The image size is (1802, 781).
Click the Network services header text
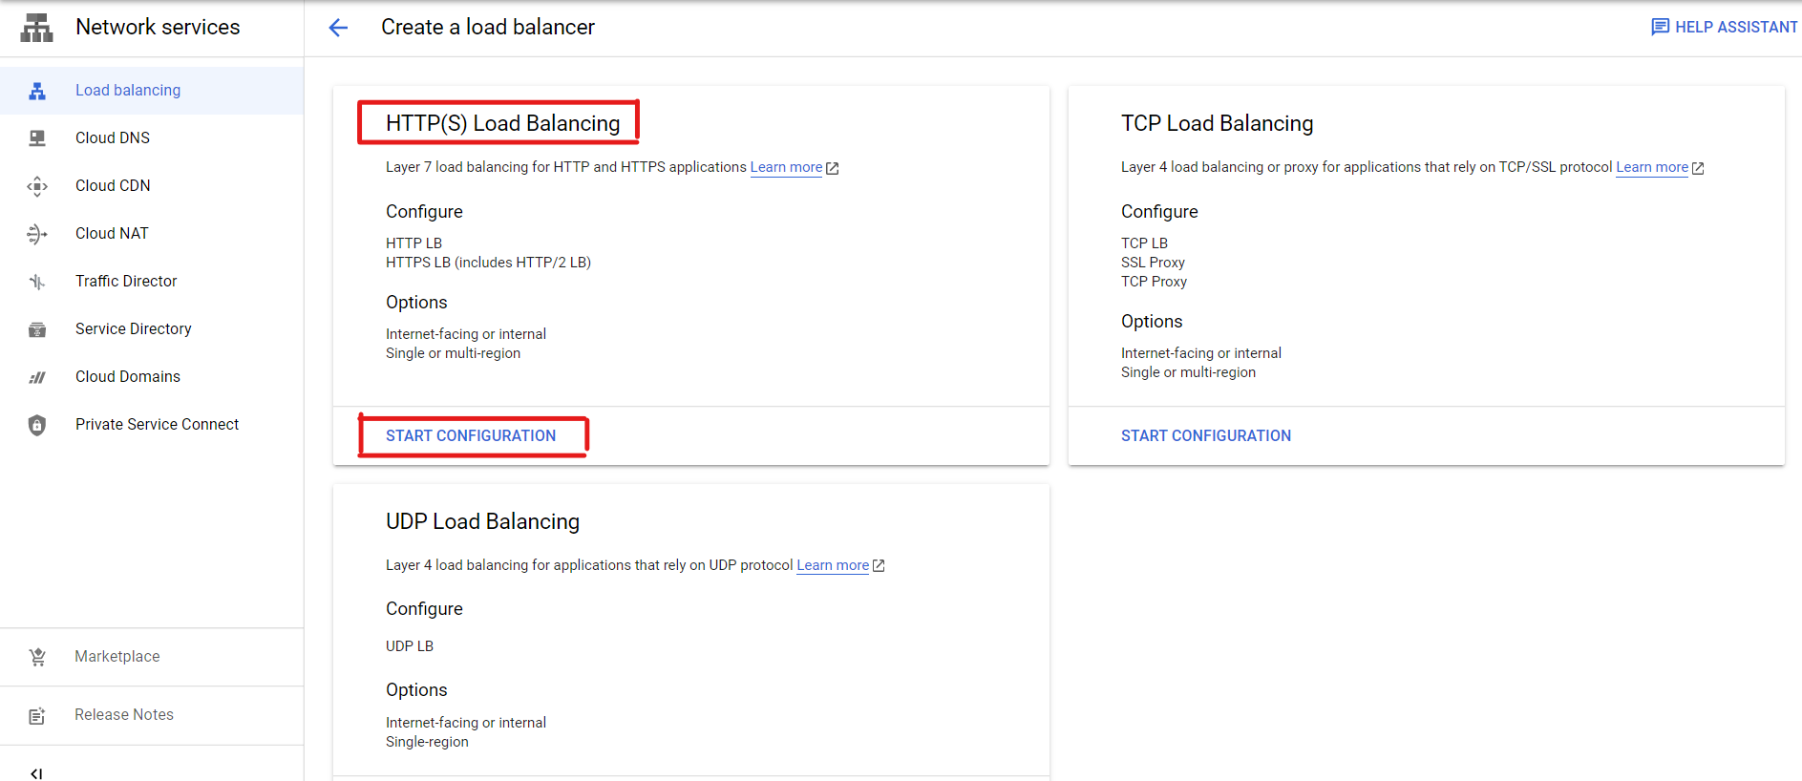coord(158,27)
